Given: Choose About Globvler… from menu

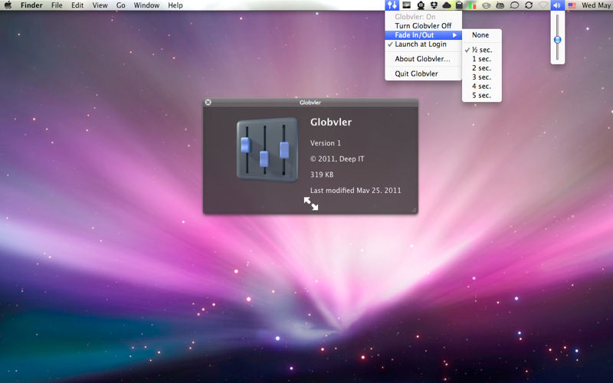Looking at the screenshot, I should point(424,59).
